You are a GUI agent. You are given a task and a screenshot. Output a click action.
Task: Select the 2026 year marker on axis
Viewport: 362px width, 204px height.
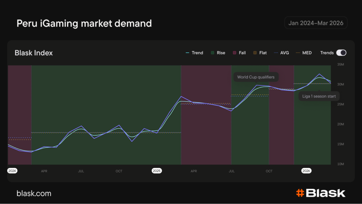point(306,171)
